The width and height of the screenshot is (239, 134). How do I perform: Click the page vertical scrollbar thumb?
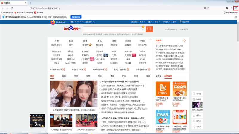click(238, 32)
